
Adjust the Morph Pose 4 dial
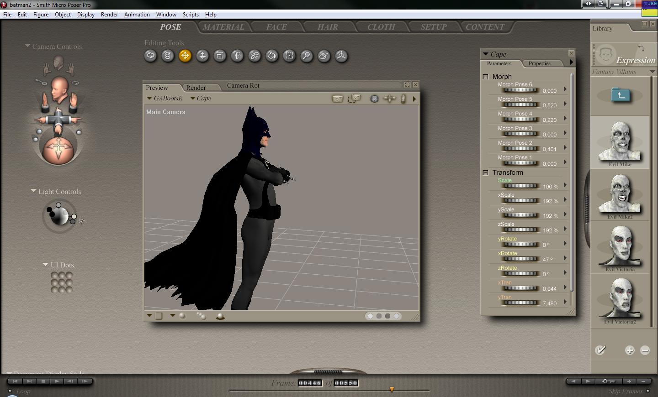pyautogui.click(x=521, y=119)
